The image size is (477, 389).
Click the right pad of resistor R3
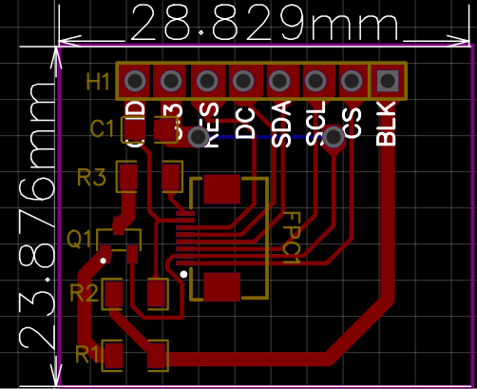click(171, 177)
